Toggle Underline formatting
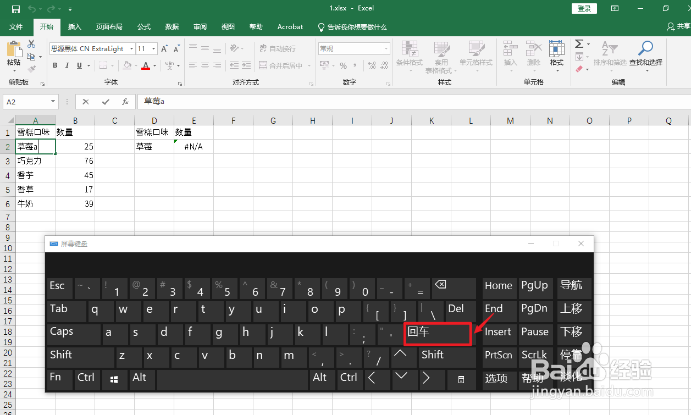691x415 pixels. point(80,65)
